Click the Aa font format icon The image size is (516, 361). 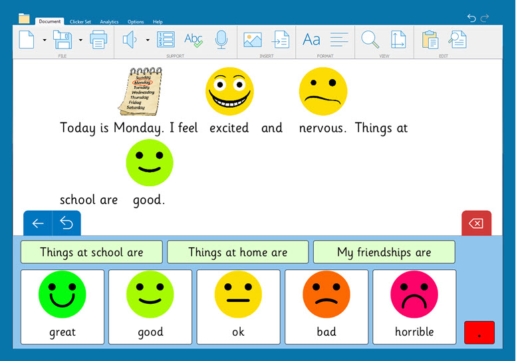coord(311,40)
